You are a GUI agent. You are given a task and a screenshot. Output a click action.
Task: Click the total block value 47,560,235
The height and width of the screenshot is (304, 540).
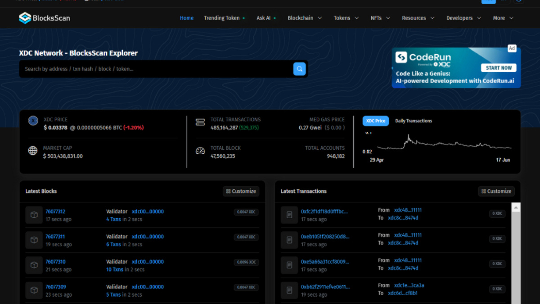coord(223,156)
